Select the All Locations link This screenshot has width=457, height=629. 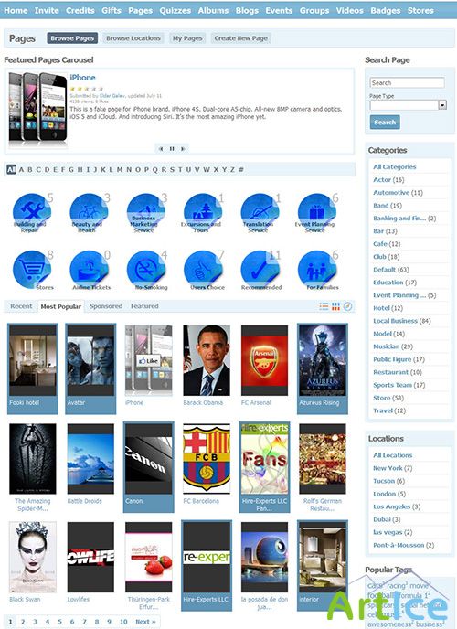pyautogui.click(x=392, y=455)
